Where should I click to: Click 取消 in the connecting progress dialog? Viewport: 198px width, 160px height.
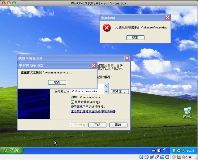(57, 82)
